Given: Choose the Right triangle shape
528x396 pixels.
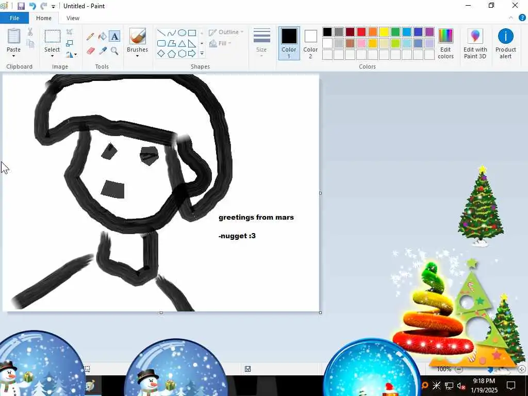Looking at the screenshot, I should 192,43.
